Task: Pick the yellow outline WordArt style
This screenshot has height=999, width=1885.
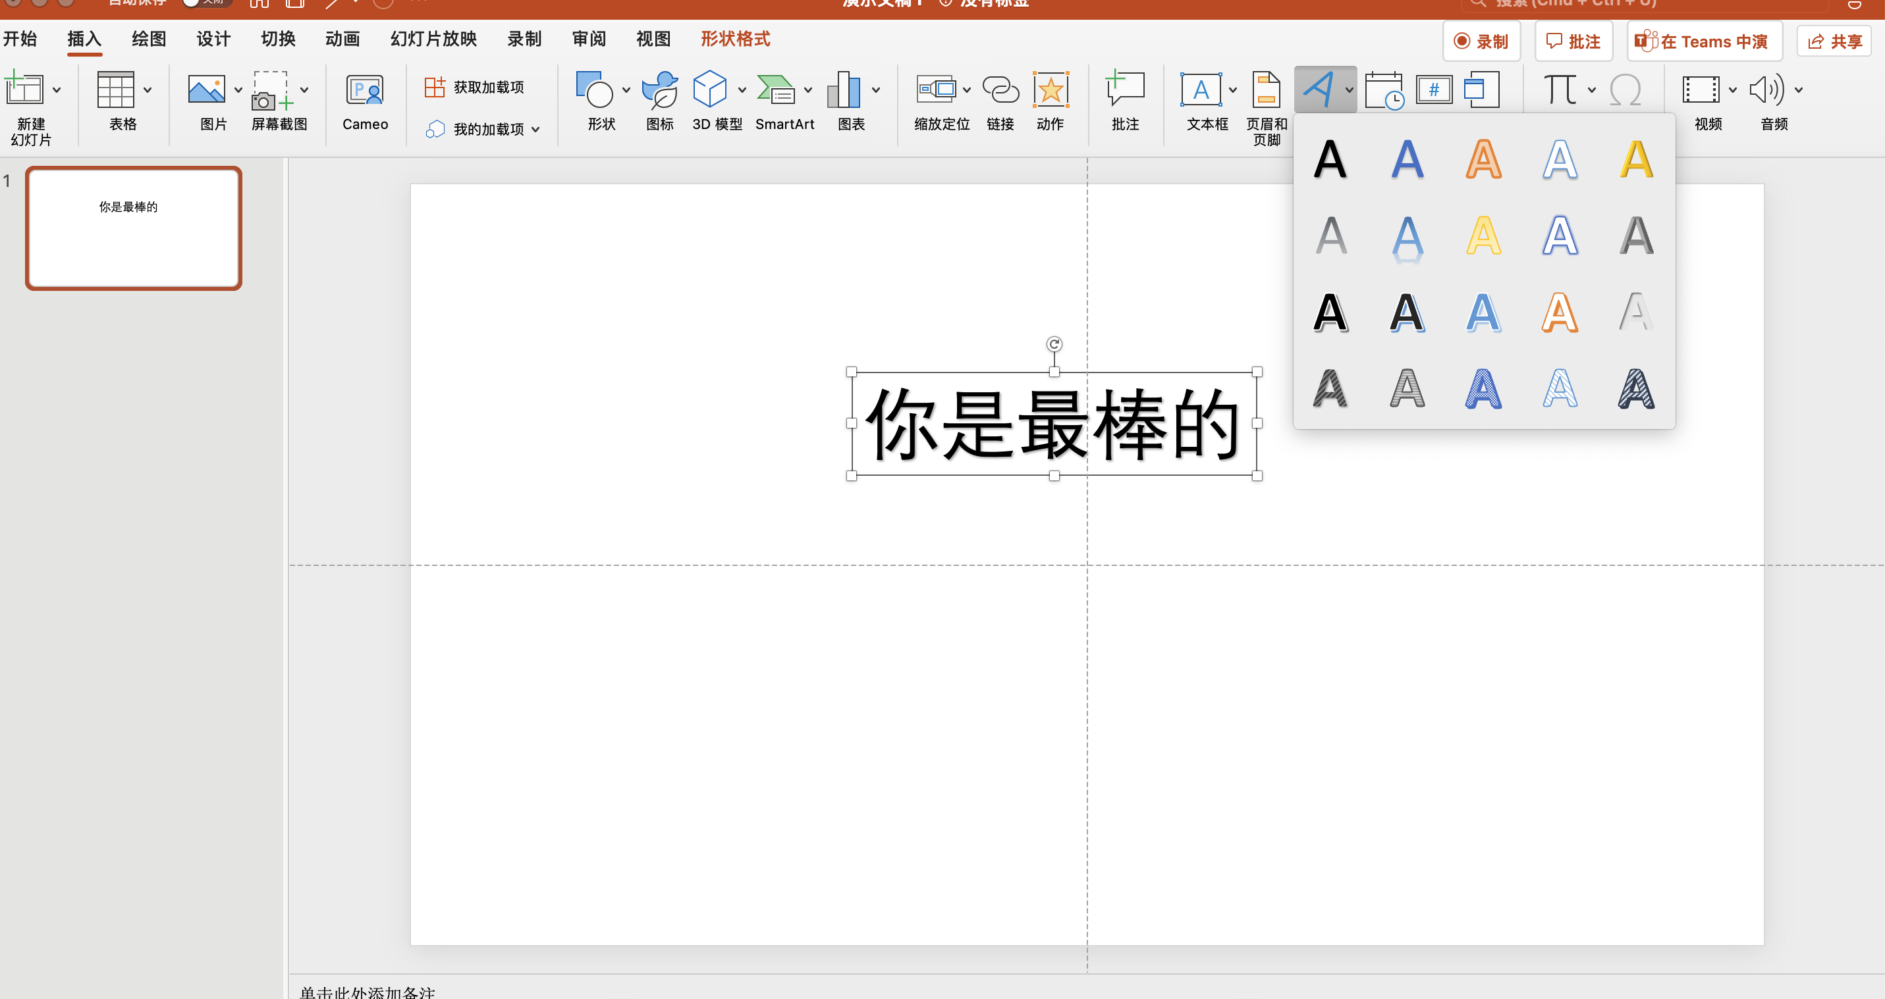Action: coord(1483,236)
